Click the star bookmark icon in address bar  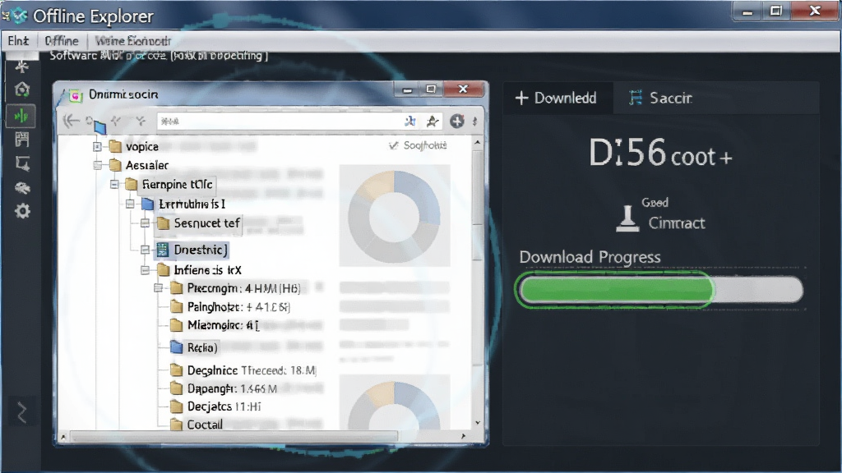[x=433, y=122]
